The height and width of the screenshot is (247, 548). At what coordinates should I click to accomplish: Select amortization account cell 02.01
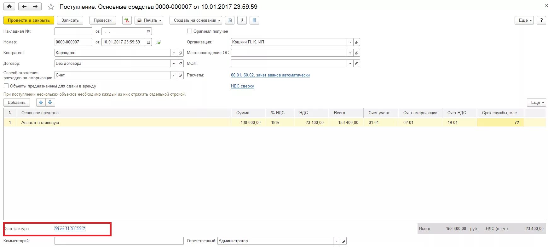pyautogui.click(x=420, y=123)
